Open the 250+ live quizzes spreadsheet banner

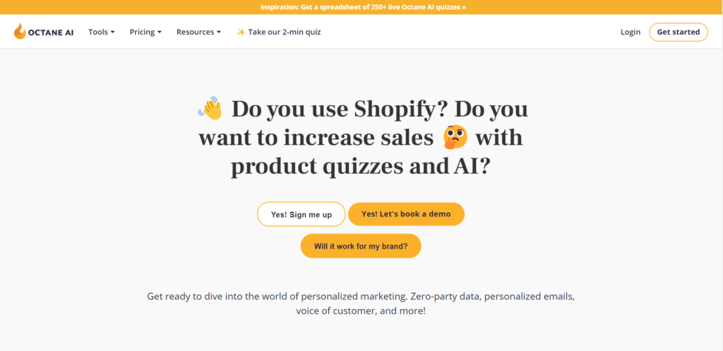[363, 7]
